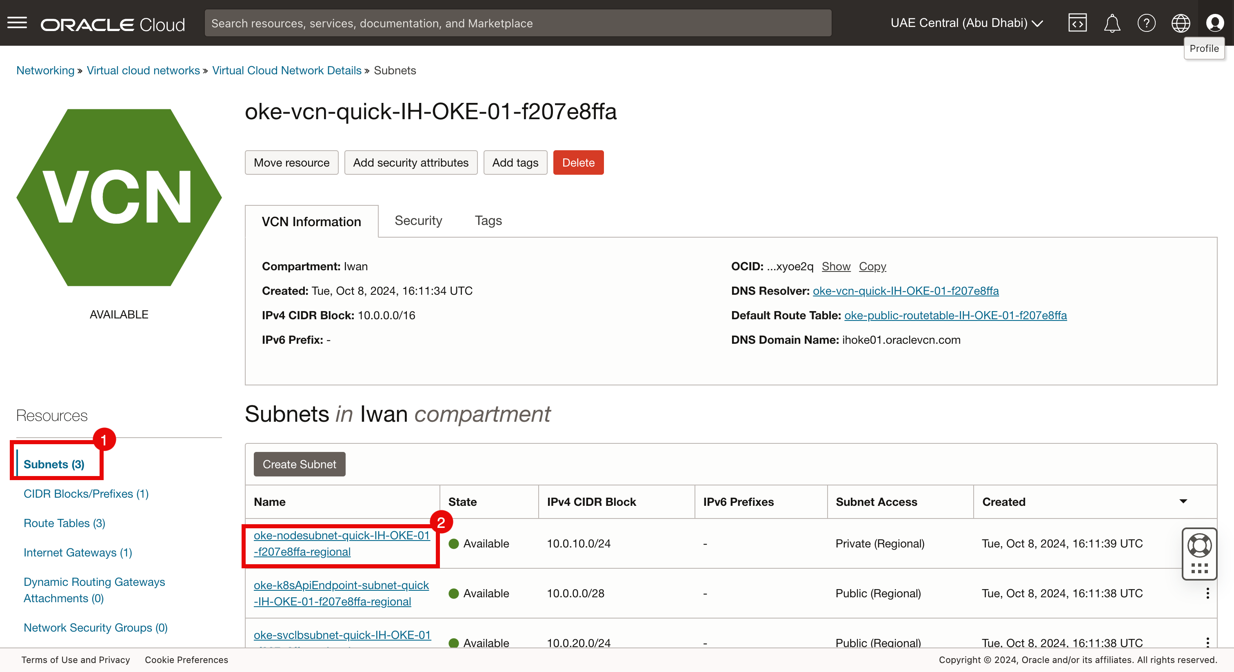
Task: Open the Profile avatar menu
Action: pyautogui.click(x=1214, y=23)
